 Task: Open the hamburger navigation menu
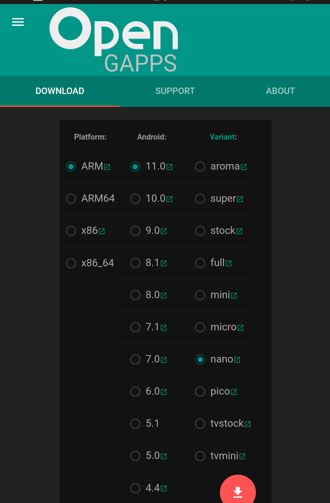18,22
